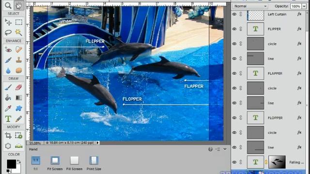Toggle link icon on FLOPPER layer
This screenshot has width=310, height=174.
click(x=241, y=118)
